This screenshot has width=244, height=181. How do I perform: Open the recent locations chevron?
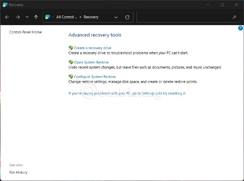[27, 17]
